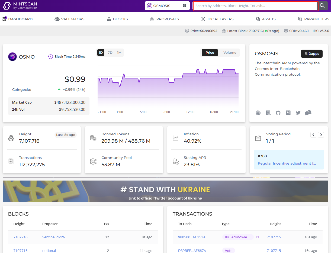
Task: Open block 7107716 link
Action: click(x=20, y=237)
